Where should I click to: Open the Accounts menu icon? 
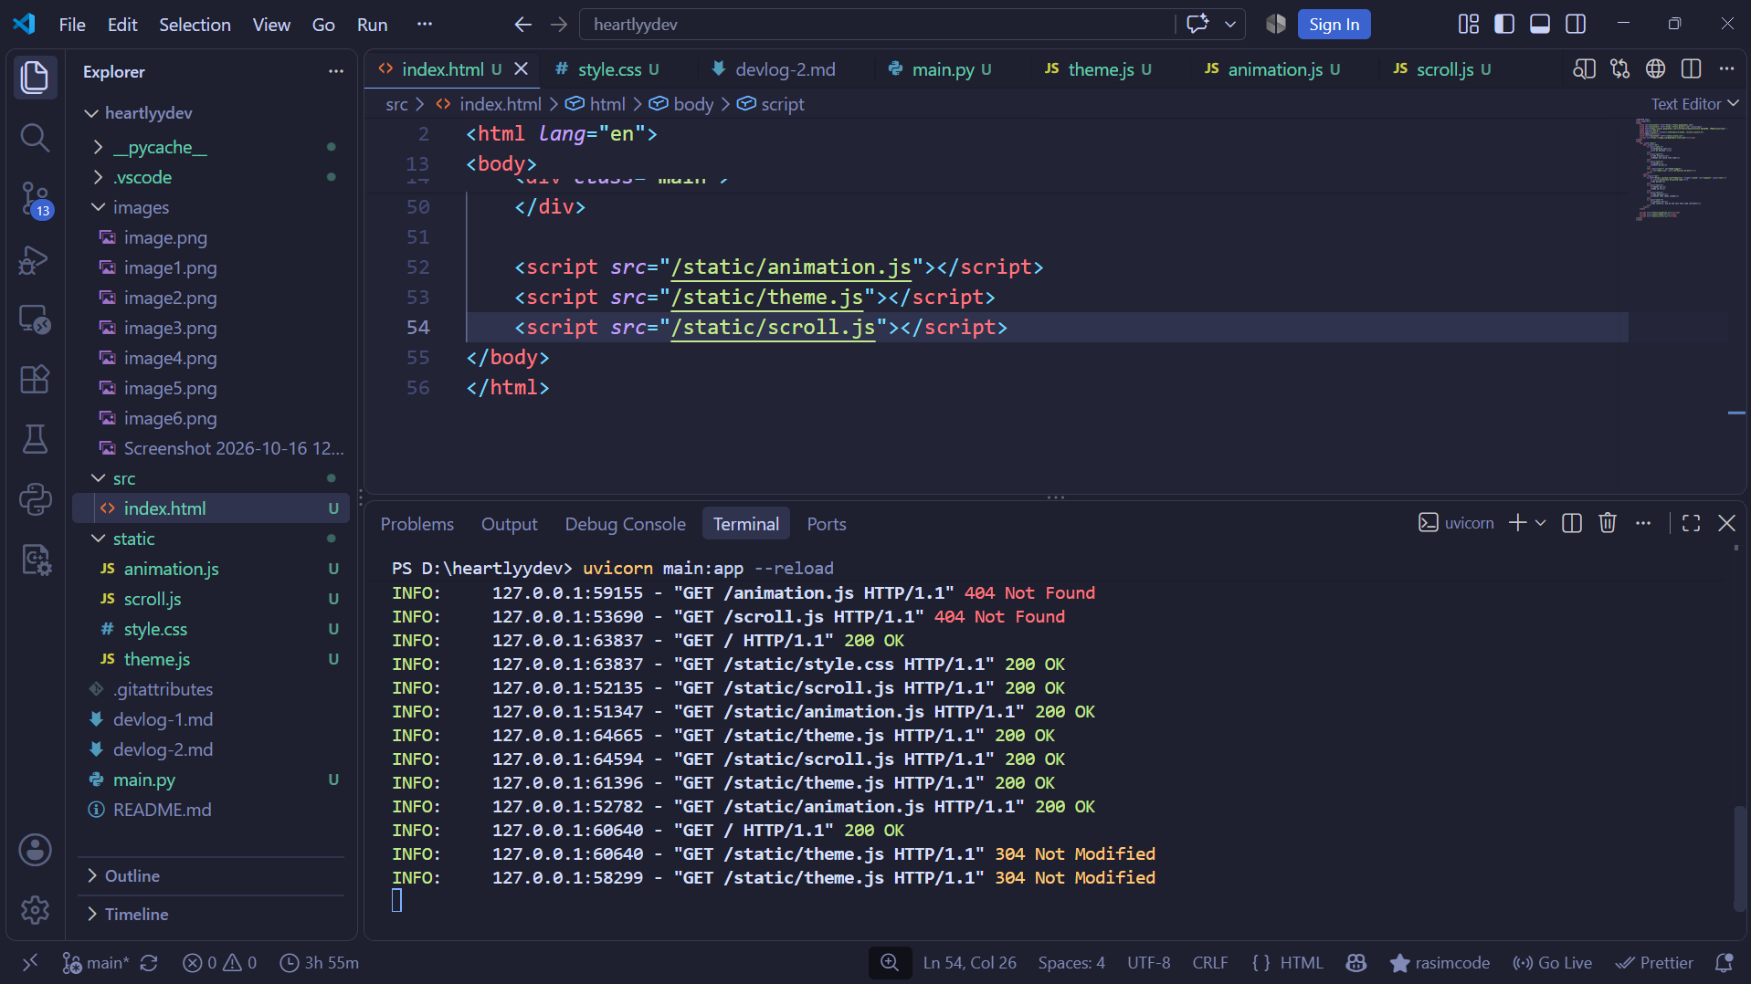tap(35, 850)
